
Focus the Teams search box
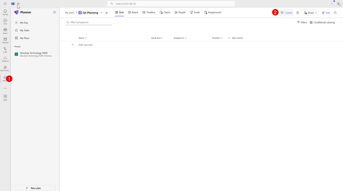(x=171, y=4)
